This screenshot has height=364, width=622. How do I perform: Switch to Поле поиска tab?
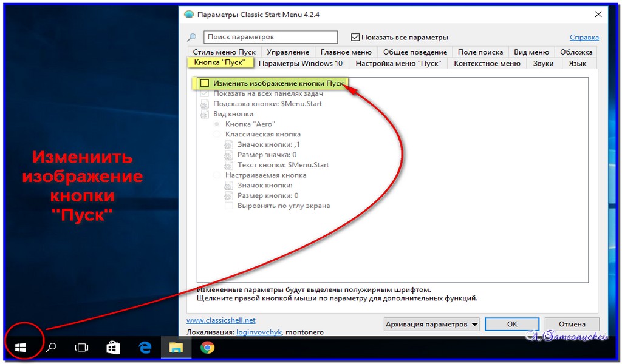(x=480, y=52)
